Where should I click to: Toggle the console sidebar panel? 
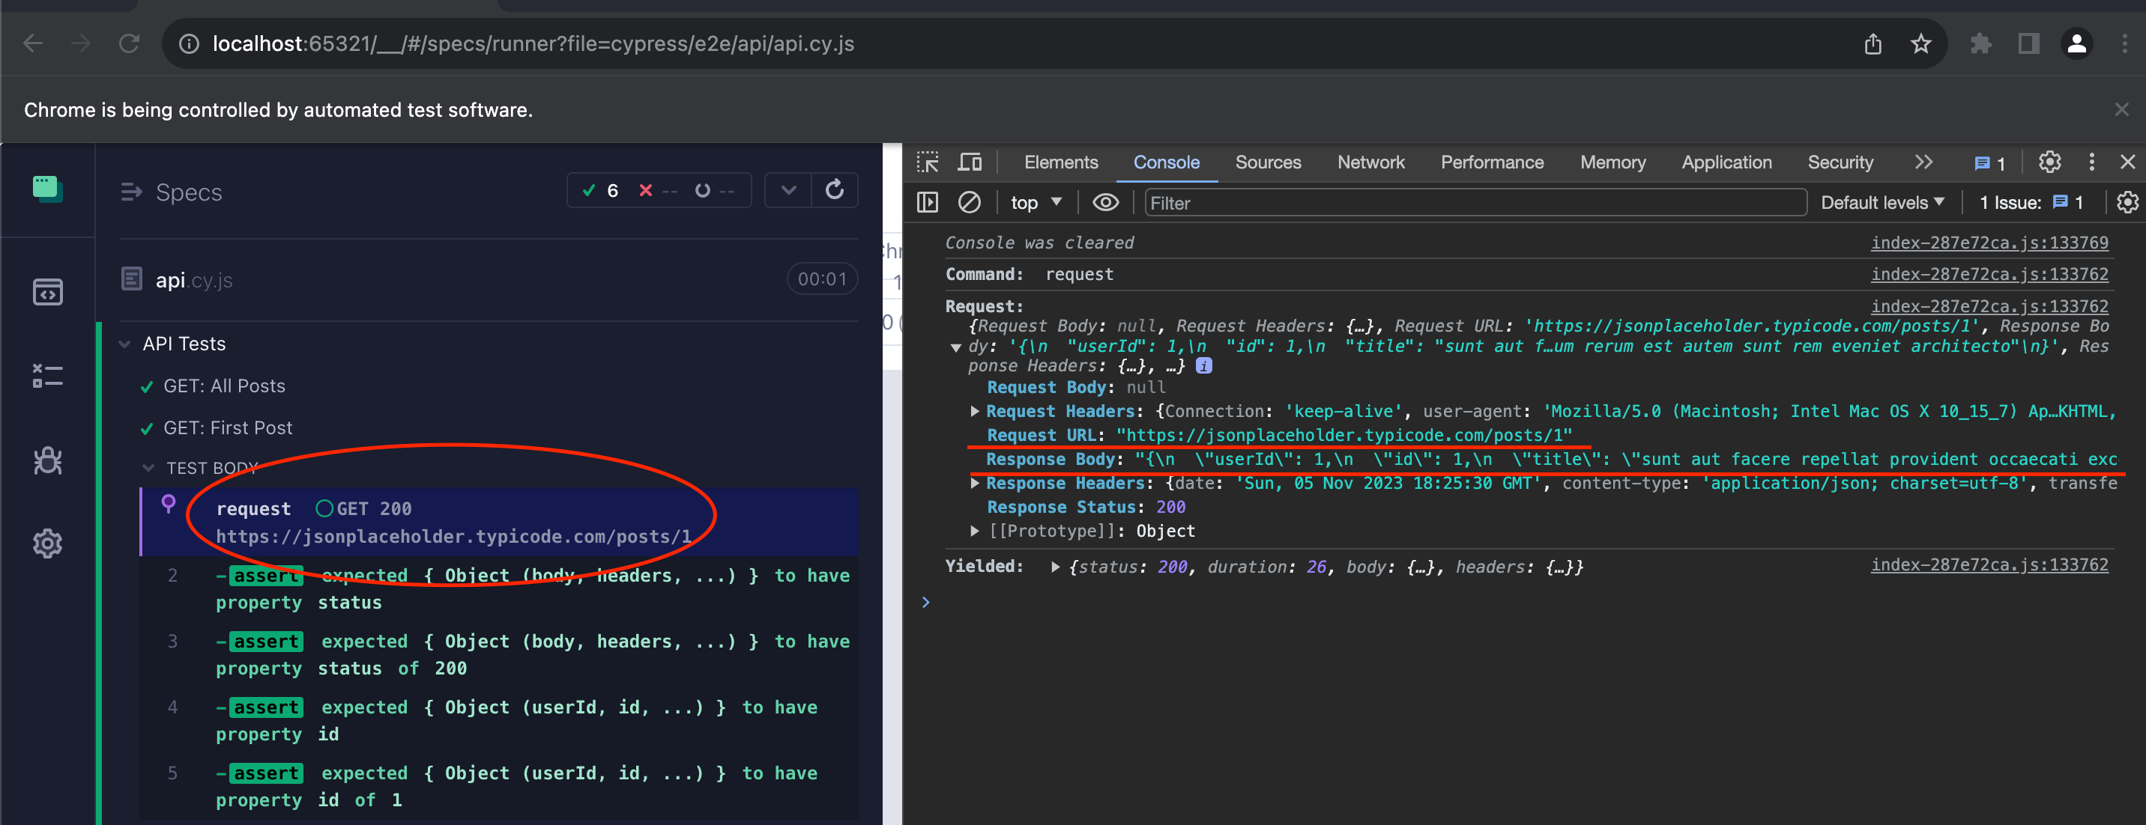tap(927, 202)
